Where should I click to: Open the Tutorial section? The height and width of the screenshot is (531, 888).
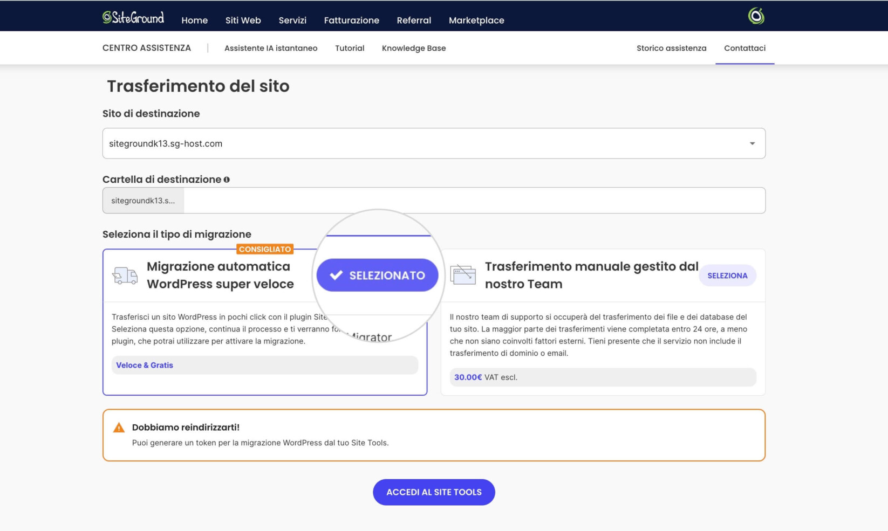tap(350, 48)
